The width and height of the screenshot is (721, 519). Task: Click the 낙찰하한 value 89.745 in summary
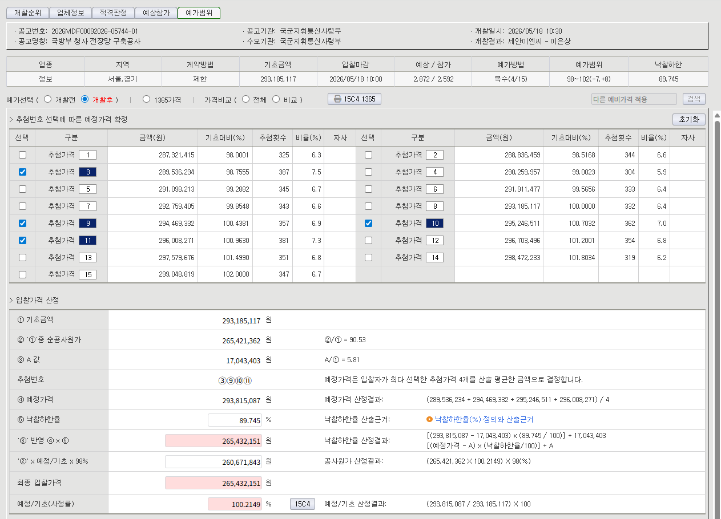click(668, 79)
